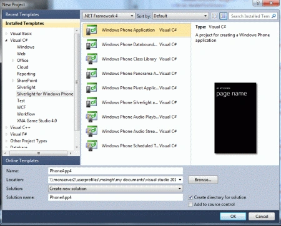Click the Name input field

coord(116,171)
